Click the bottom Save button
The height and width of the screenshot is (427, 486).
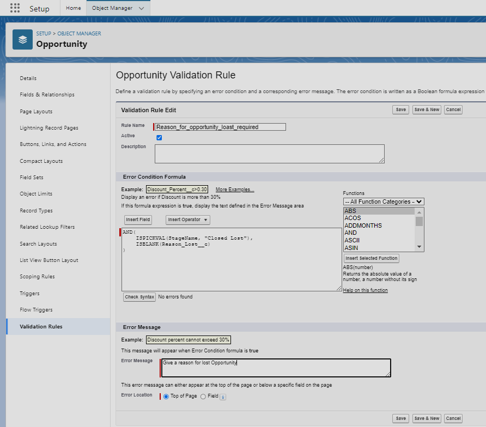tap(401, 418)
